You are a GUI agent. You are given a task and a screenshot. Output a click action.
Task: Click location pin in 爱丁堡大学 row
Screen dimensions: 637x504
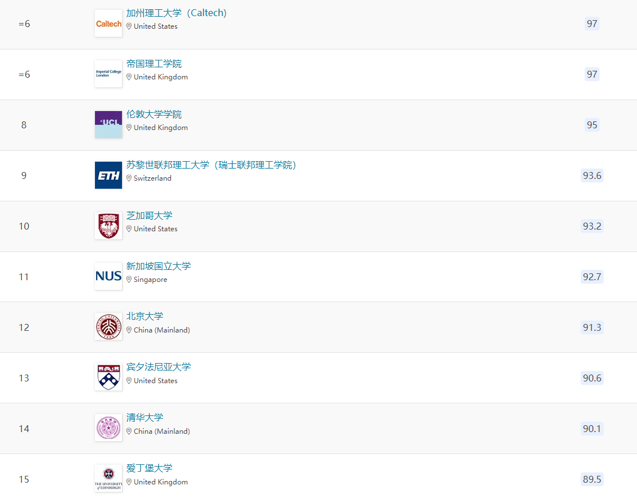pos(129,482)
